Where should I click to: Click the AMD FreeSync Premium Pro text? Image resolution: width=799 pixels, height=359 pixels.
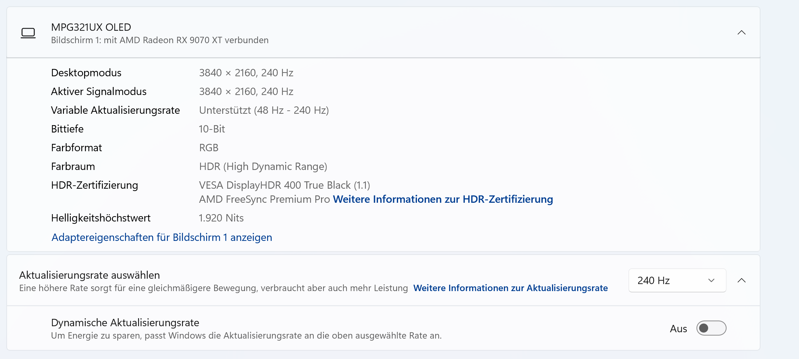pos(264,199)
